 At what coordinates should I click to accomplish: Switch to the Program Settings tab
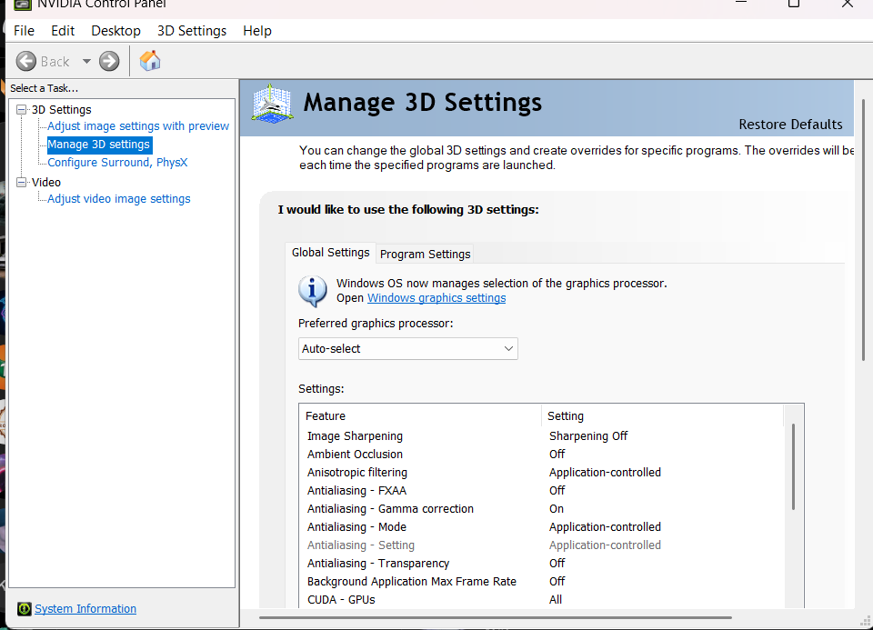click(x=425, y=254)
